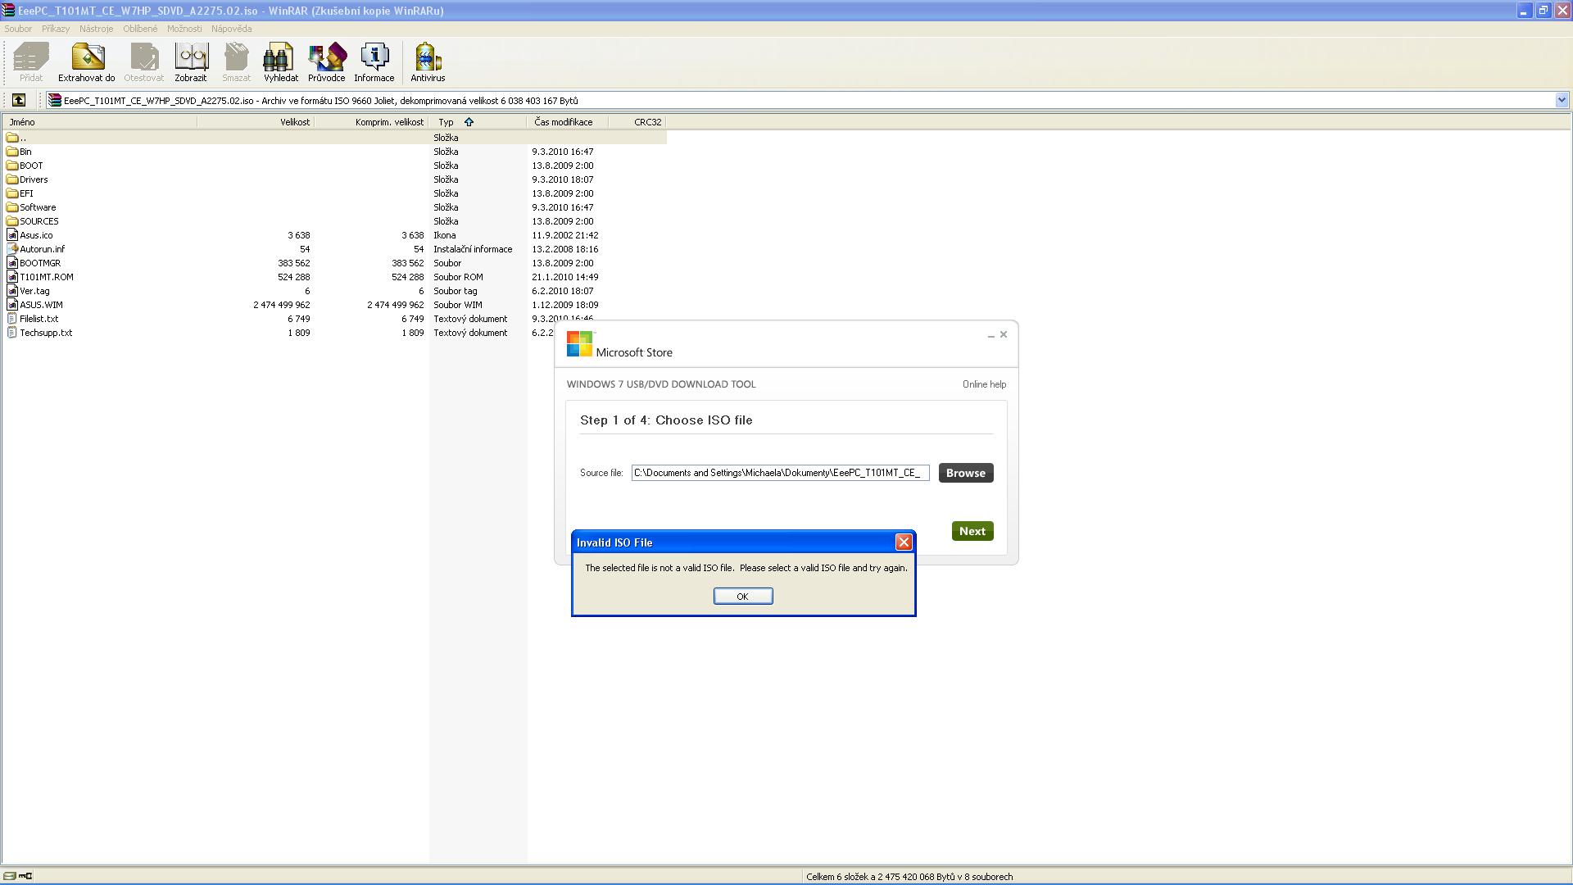Open the Nápověda menu

point(232,29)
